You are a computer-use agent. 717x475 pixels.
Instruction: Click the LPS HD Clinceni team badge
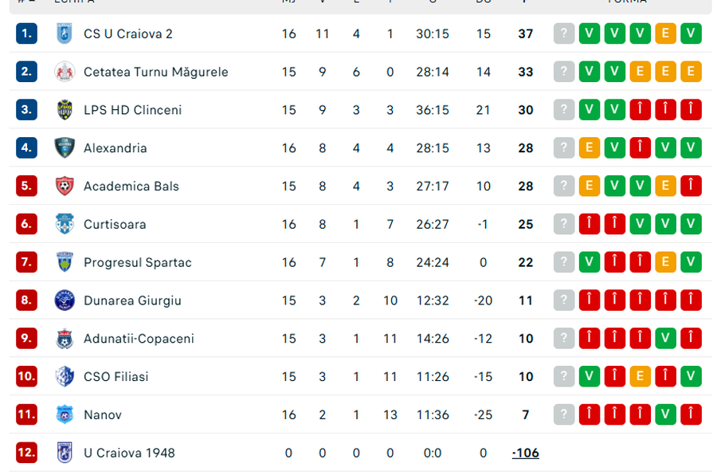click(65, 110)
